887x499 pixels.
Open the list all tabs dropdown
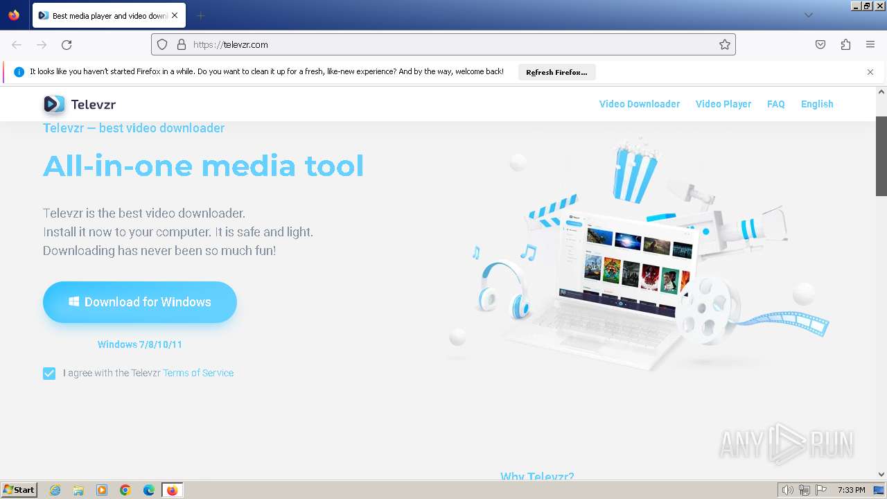click(808, 15)
